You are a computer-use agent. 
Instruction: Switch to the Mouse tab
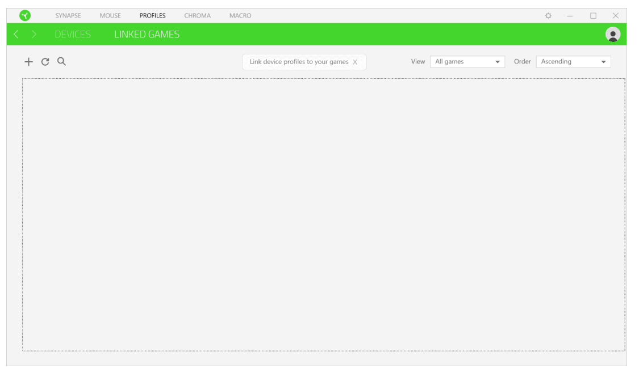pyautogui.click(x=110, y=16)
